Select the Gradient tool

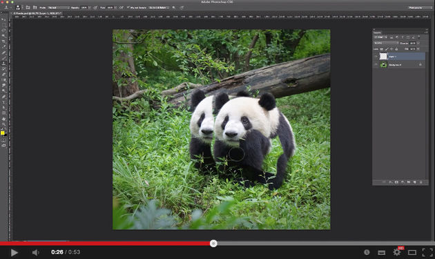coord(3,79)
